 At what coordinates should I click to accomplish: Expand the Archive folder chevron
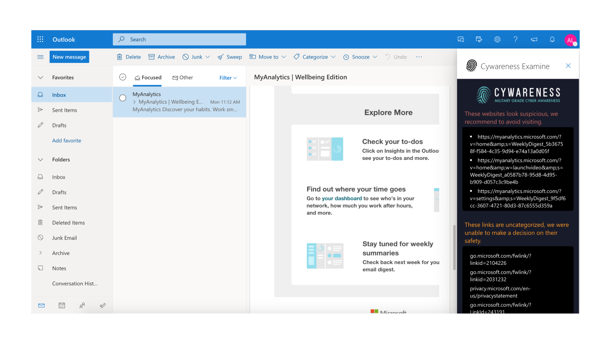point(40,253)
